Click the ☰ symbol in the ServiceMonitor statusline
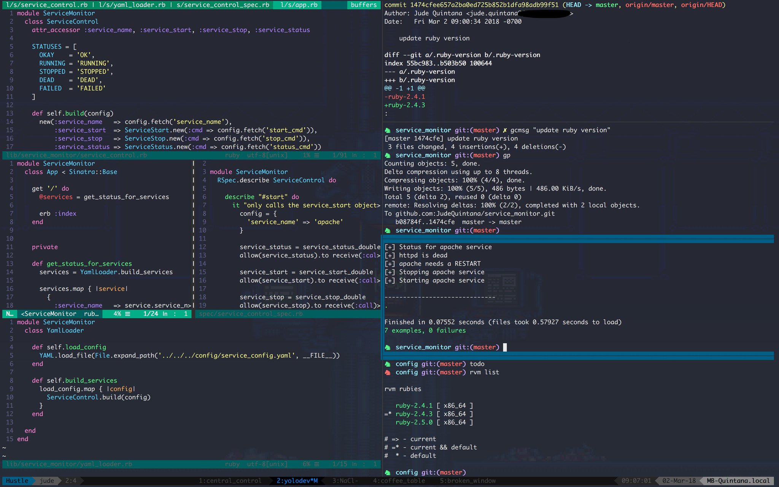This screenshot has height=487, width=779. (128, 314)
